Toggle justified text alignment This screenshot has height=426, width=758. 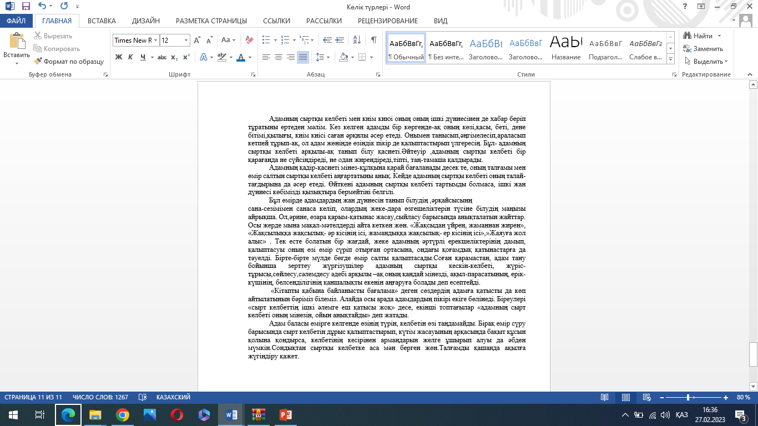[302, 57]
